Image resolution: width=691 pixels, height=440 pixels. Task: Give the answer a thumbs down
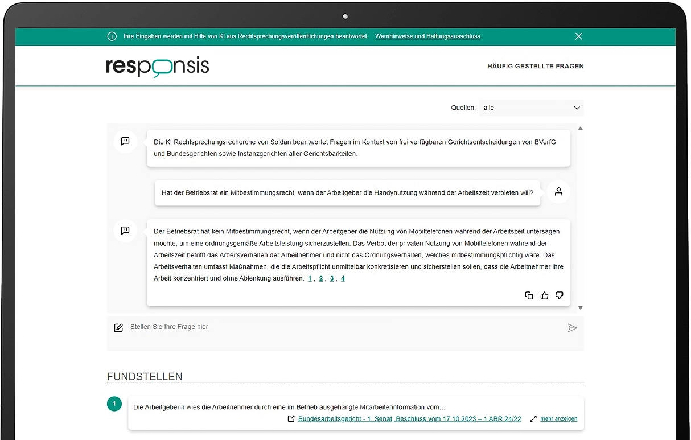(560, 295)
